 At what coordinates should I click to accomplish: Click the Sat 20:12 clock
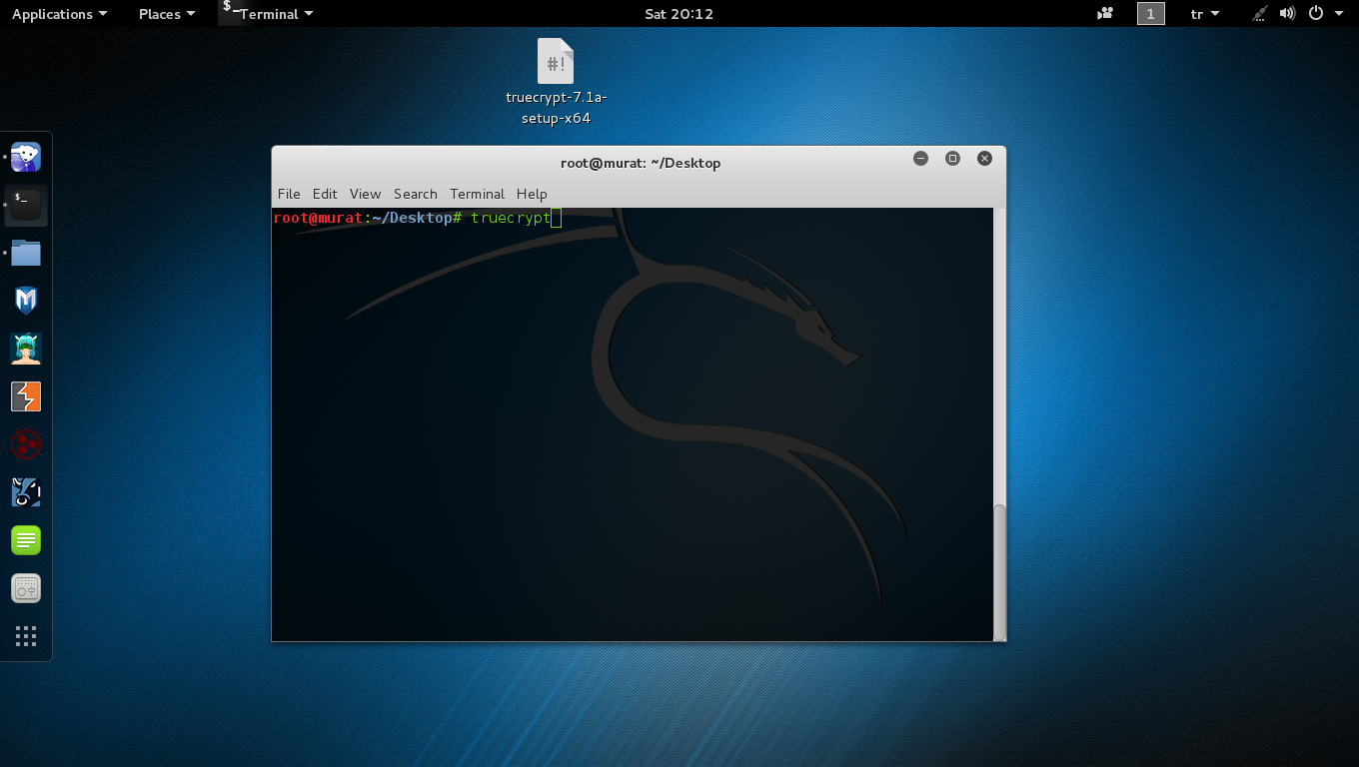(679, 14)
